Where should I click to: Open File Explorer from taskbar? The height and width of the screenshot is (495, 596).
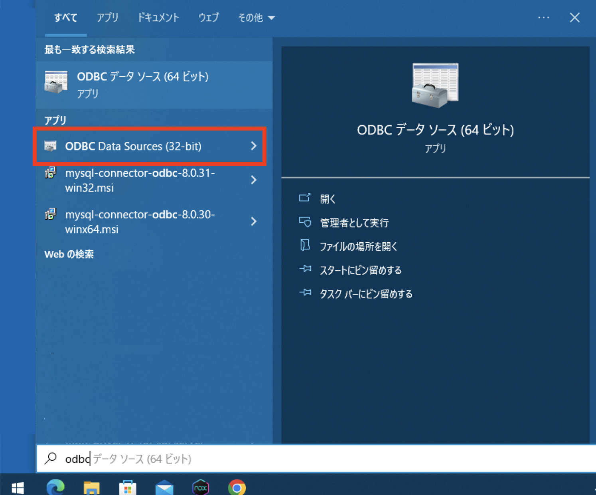tap(91, 488)
